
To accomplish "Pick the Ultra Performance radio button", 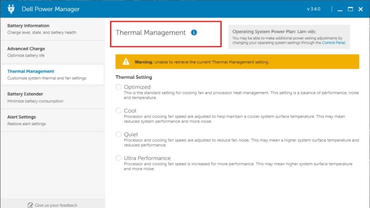I will coord(118,158).
